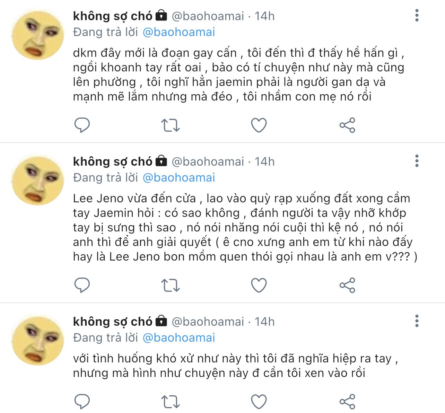Open the profile avatar on first tweet
Screen dimensions: 445x413
38,35
